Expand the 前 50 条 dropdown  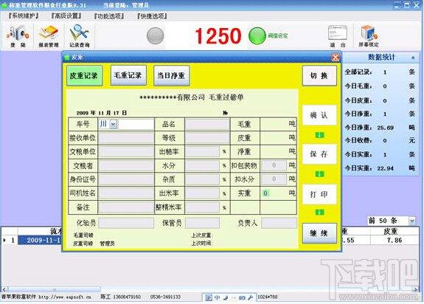pos(411,221)
